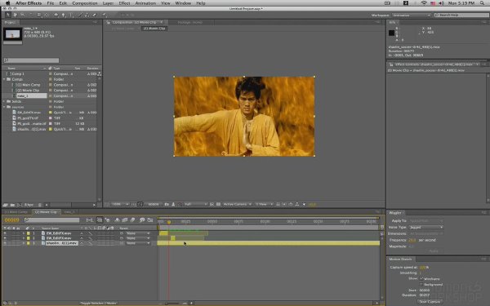This screenshot has height=306, width=490.
Task: Enable the background checkbox in Motion Sketch
Action: point(421,285)
